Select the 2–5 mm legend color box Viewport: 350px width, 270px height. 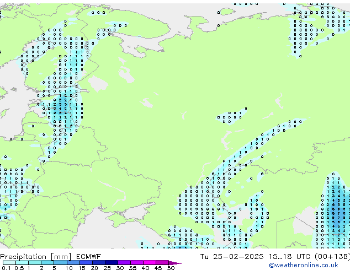[x=47, y=263]
